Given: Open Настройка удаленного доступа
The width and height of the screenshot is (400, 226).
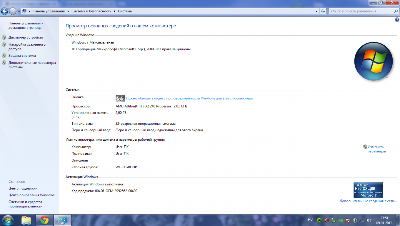Looking at the screenshot, I should 27,47.
